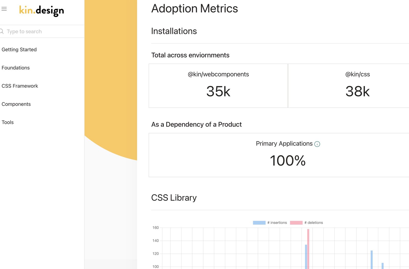Open Tools section
Image resolution: width=409 pixels, height=269 pixels.
coord(8,122)
